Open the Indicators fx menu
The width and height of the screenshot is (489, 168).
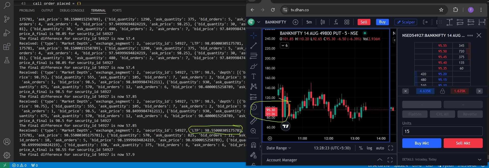pos(336,22)
